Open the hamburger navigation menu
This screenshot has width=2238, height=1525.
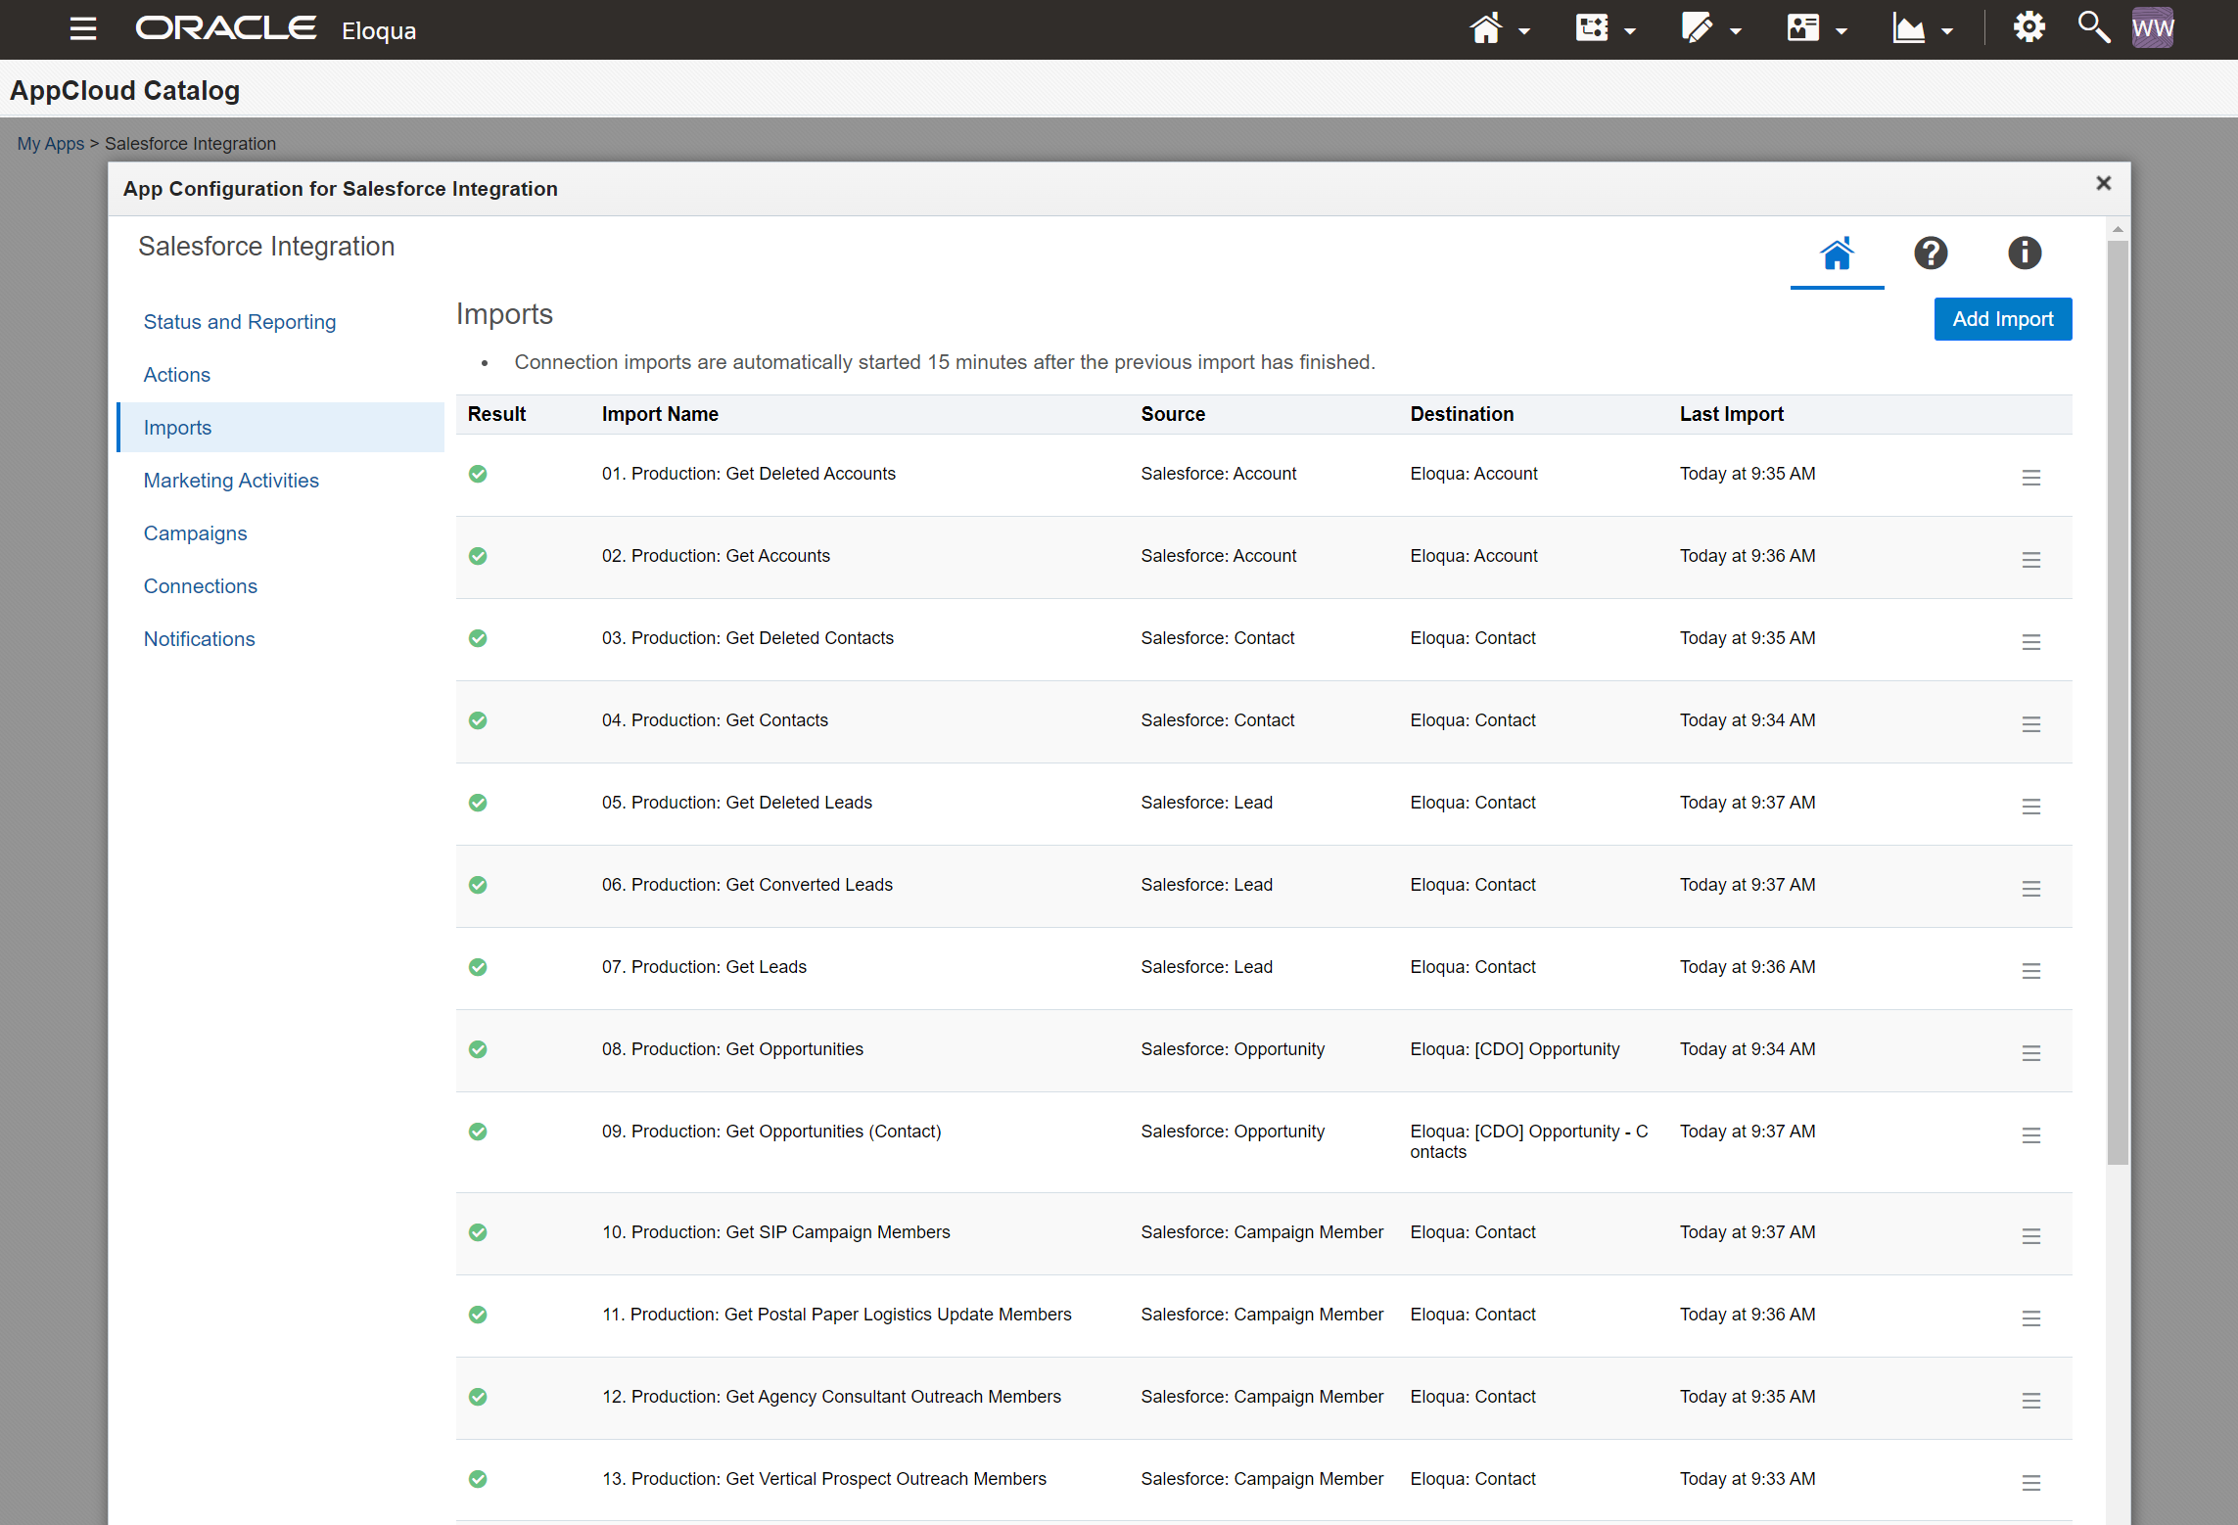[83, 29]
